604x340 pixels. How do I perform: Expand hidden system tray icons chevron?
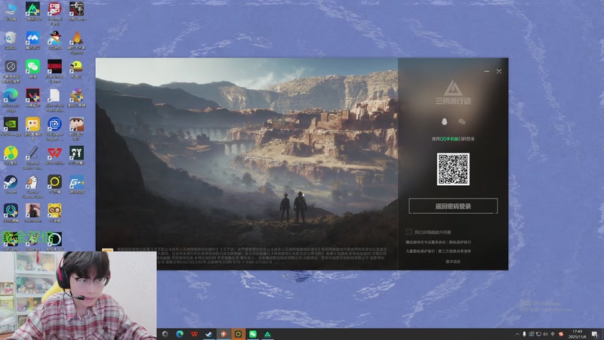click(517, 334)
